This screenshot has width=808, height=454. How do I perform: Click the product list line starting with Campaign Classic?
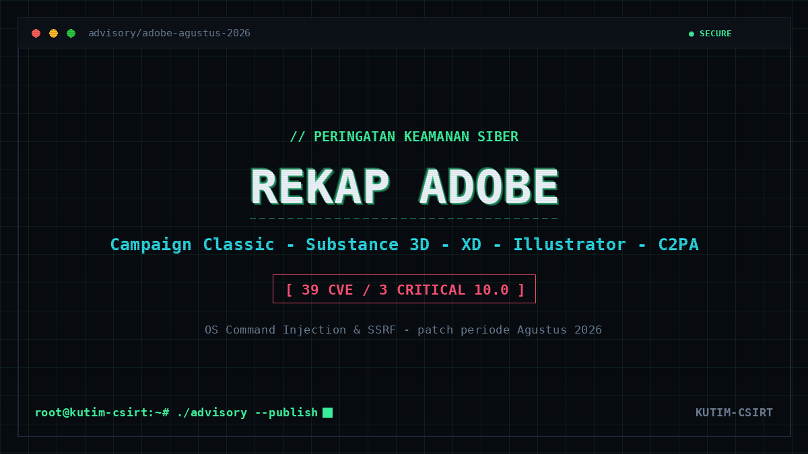[404, 244]
